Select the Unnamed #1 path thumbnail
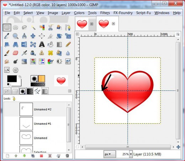This screenshot has height=161, width=185. (26, 124)
